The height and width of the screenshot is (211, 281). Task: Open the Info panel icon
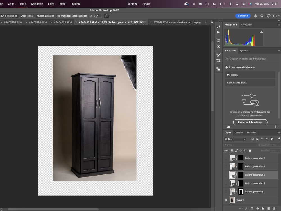[218, 46]
